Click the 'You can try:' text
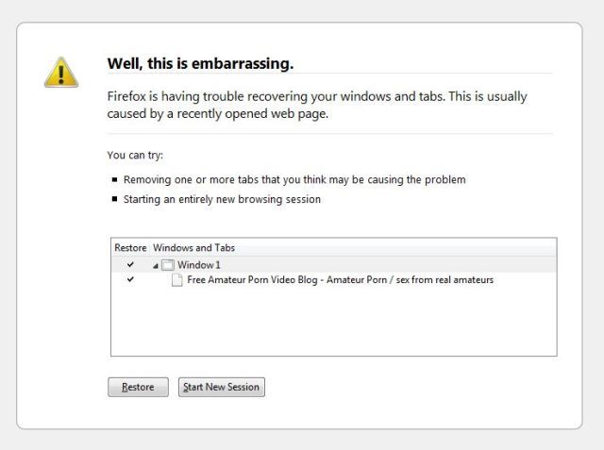The width and height of the screenshot is (604, 450). click(x=135, y=155)
